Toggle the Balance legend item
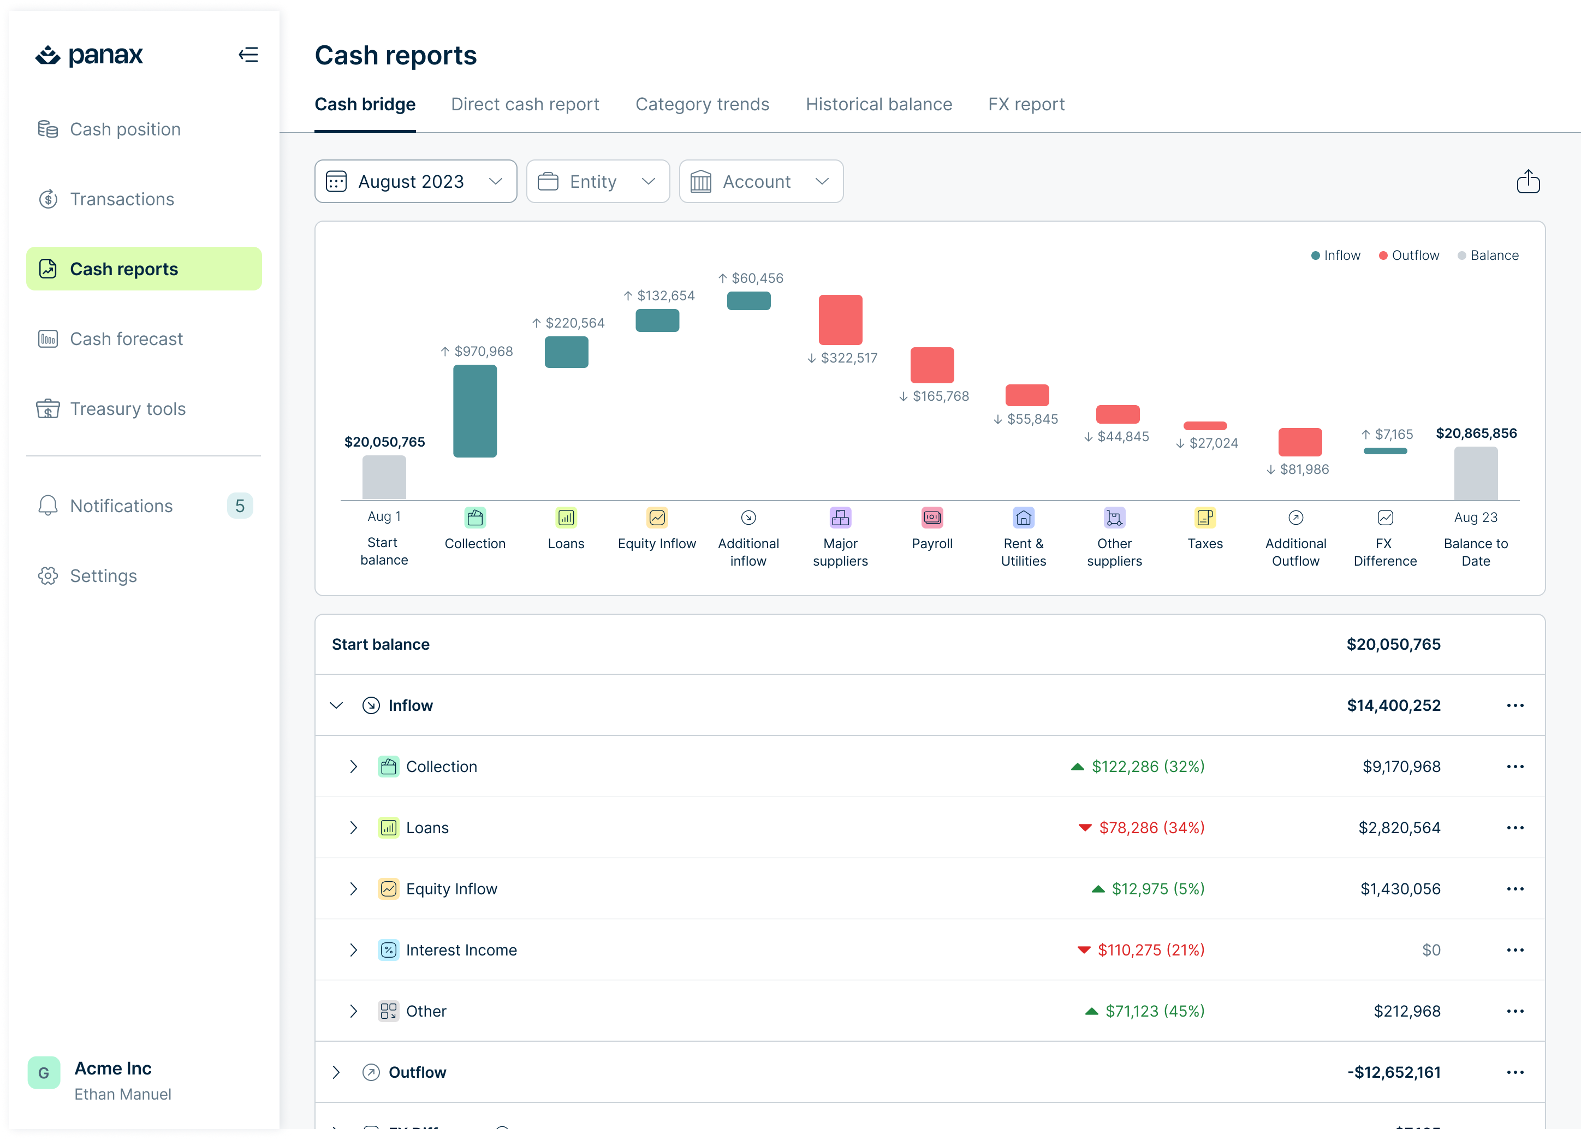1581x1140 pixels. 1488,255
